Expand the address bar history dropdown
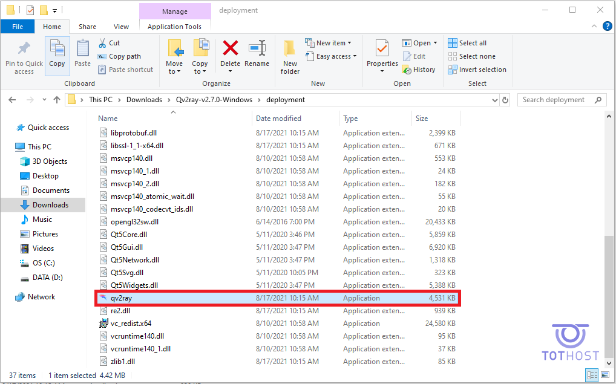The height and width of the screenshot is (384, 616). pos(493,100)
